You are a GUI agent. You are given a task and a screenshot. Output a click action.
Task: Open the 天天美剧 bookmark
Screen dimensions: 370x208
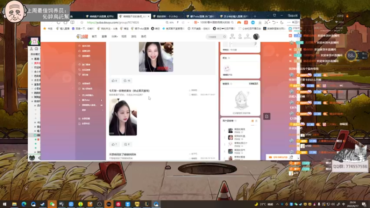(x=199, y=29)
